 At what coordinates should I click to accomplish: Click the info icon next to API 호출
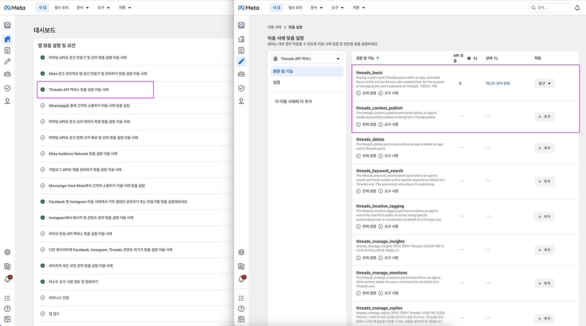tap(469, 59)
